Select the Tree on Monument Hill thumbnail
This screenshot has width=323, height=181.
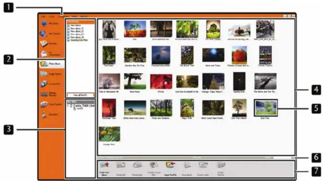pyautogui.click(x=109, y=81)
